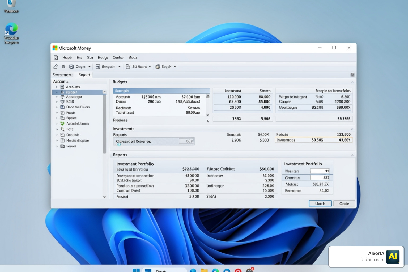
Task: Click the Dodoists tree row icon
Action: click(62, 135)
